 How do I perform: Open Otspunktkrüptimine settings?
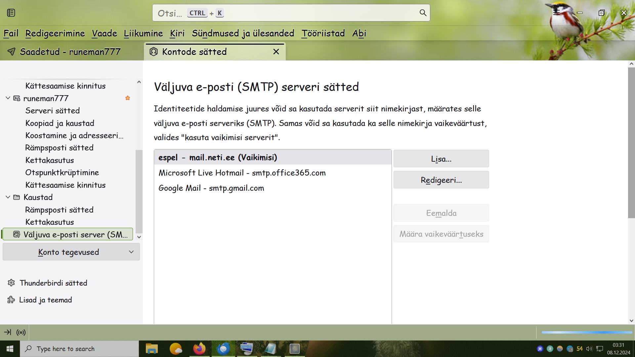(62, 173)
